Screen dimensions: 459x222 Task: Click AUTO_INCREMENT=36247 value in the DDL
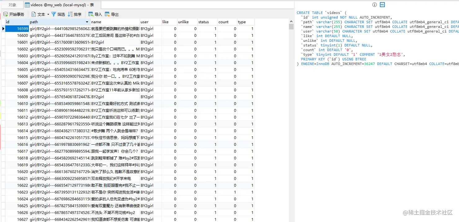coord(353,64)
